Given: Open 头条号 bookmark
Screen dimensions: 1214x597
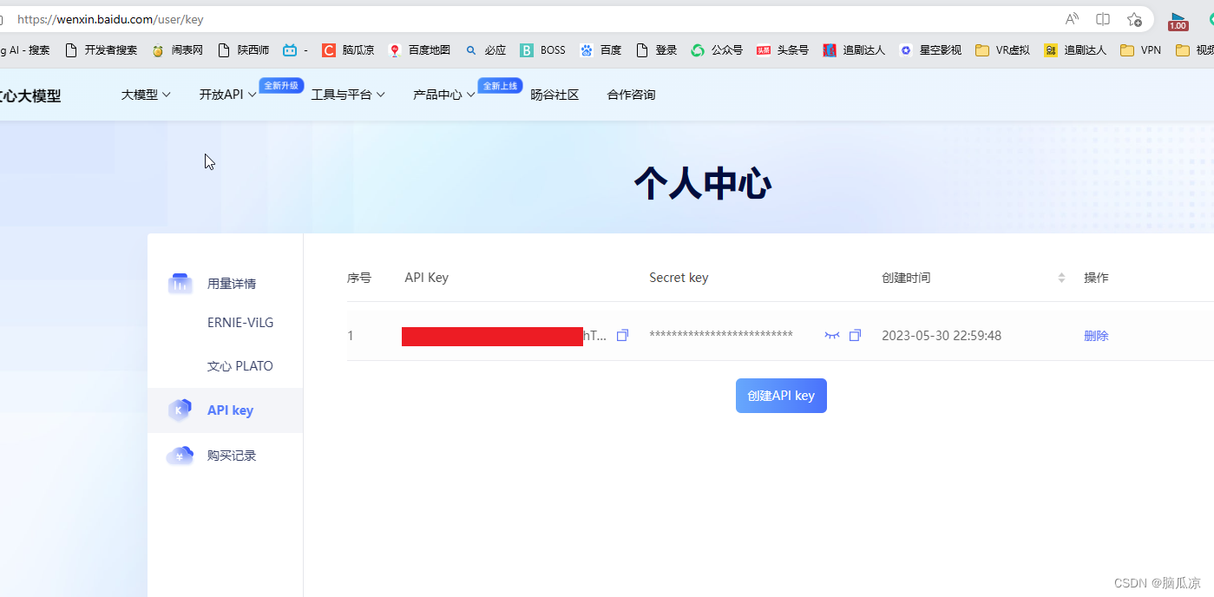Looking at the screenshot, I should [x=783, y=50].
